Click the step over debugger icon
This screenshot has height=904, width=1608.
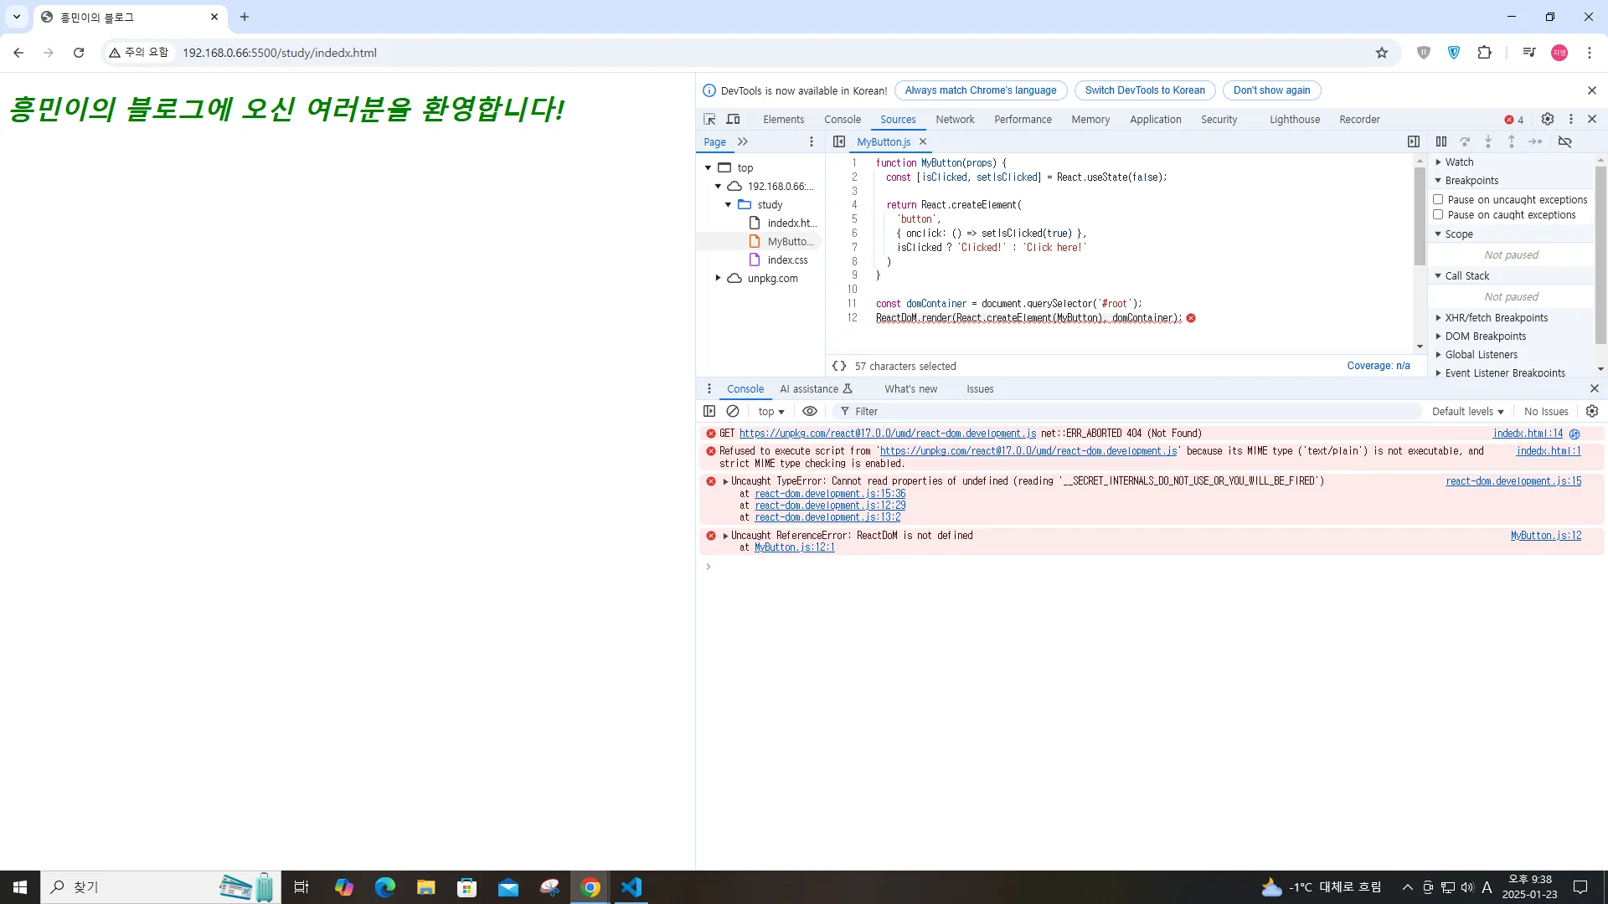1465,141
